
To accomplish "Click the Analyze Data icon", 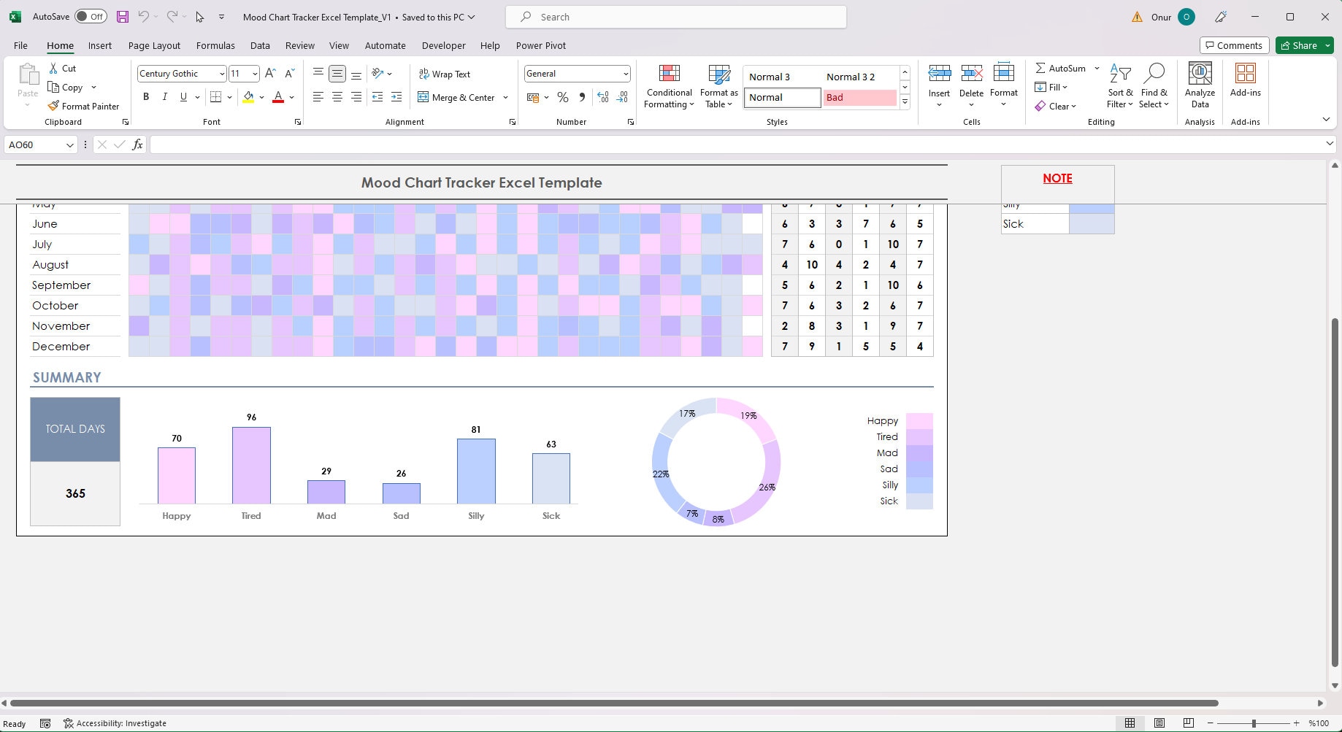I will tap(1200, 74).
